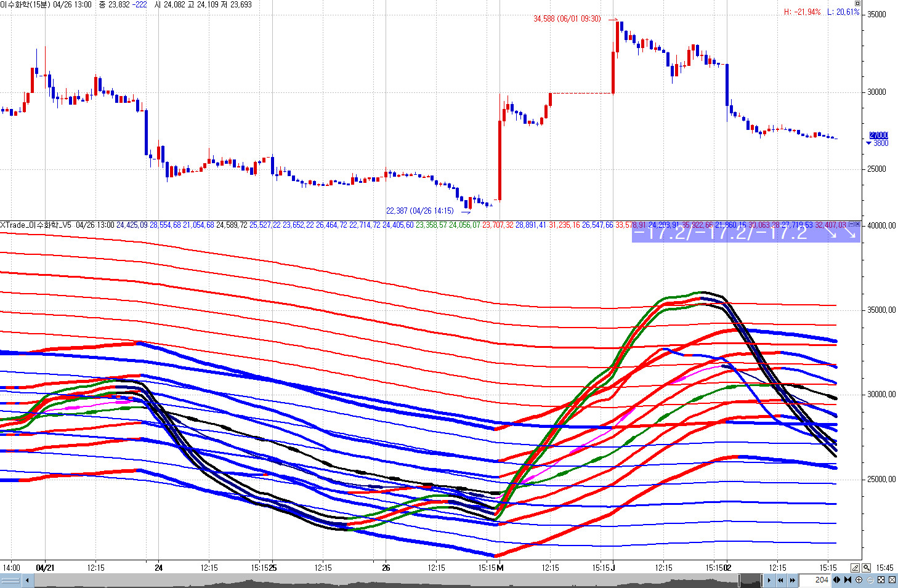The image size is (898, 588).
Task: Click the 22,387 low price marker label
Action: [x=419, y=211]
